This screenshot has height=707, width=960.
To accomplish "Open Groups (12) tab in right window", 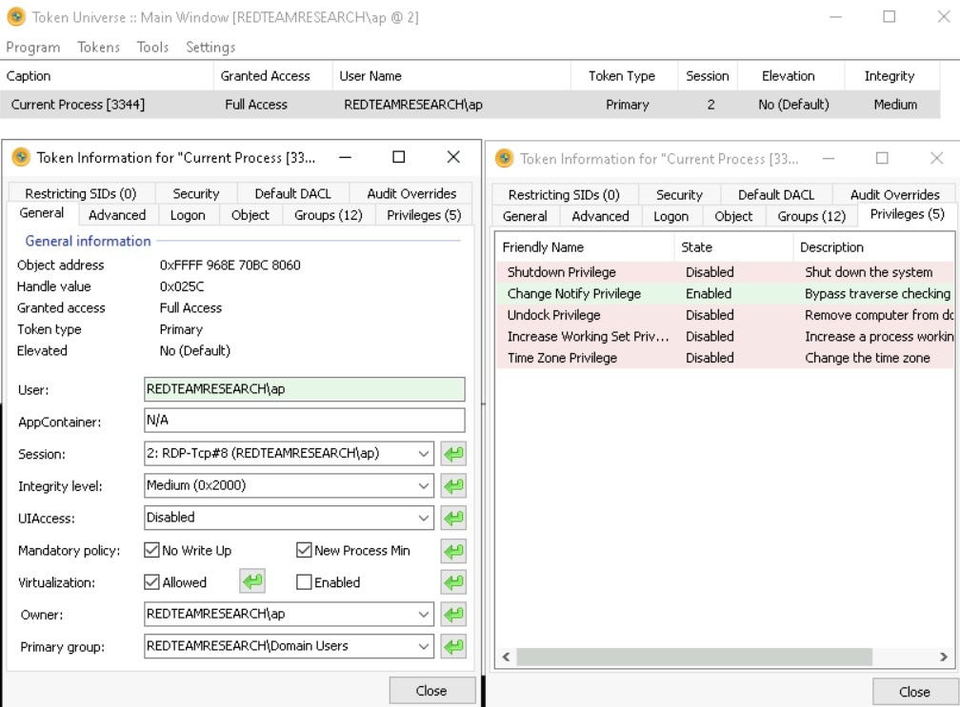I will (x=811, y=217).
